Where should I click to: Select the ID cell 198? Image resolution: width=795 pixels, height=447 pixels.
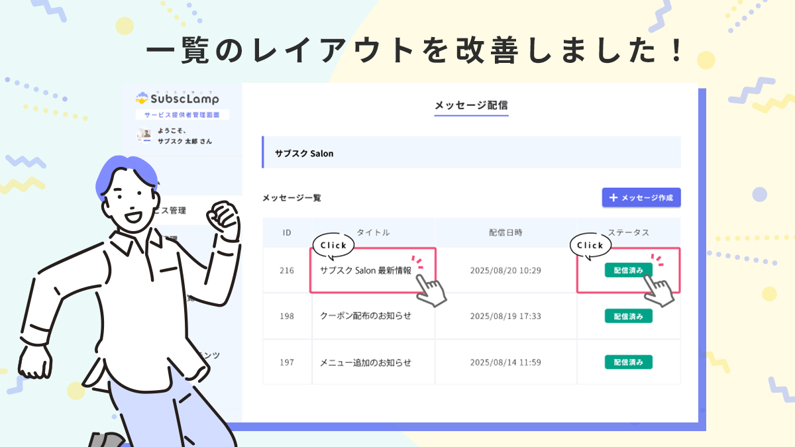point(287,316)
